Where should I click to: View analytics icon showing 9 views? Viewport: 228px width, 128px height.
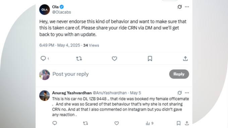[x=149, y=123]
